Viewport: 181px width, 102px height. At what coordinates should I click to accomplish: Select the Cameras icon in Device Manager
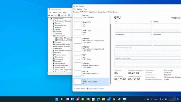(x=53, y=29)
